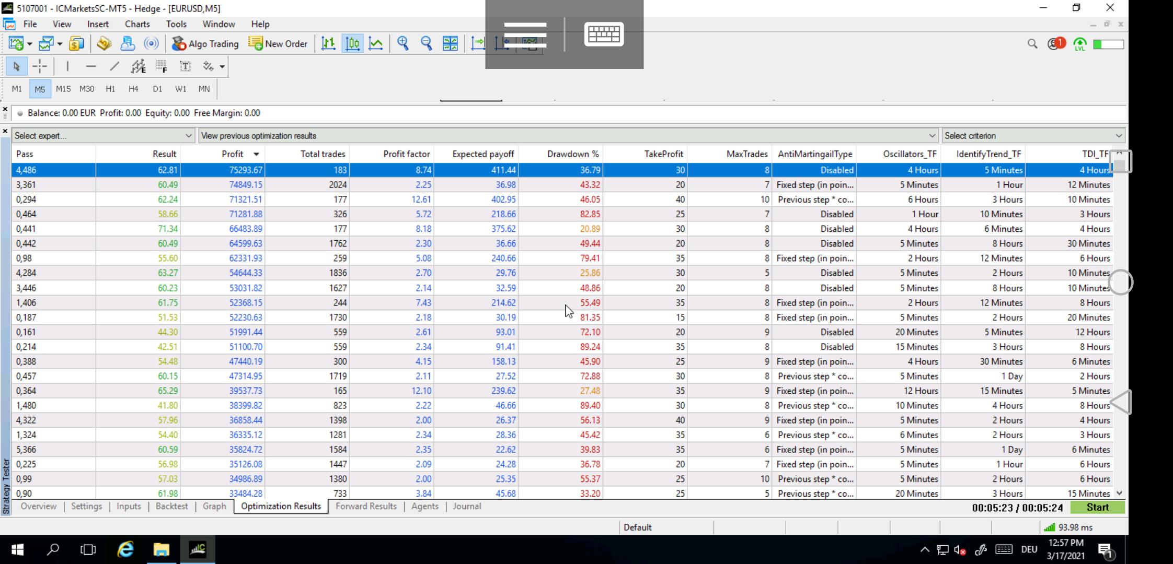Screen dimensions: 1173x564
Task: Zoom out of the chart
Action: 427,44
